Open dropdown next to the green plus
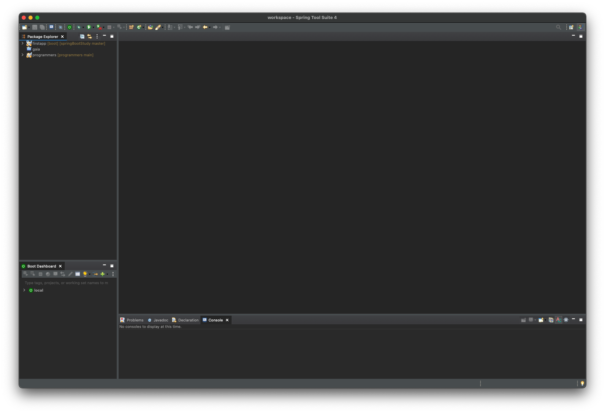This screenshot has width=605, height=413. pos(107,274)
